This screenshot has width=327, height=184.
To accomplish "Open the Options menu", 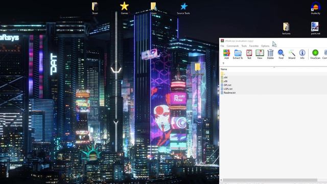I will click(x=265, y=46).
